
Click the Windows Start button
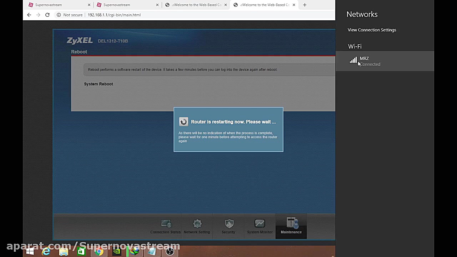pos(30,252)
